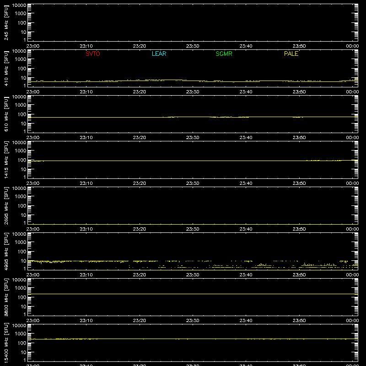Viewport: 366px width, 366px height.
Task: Select the 1415 MHz [SFU] axis title
Action: click(6, 160)
